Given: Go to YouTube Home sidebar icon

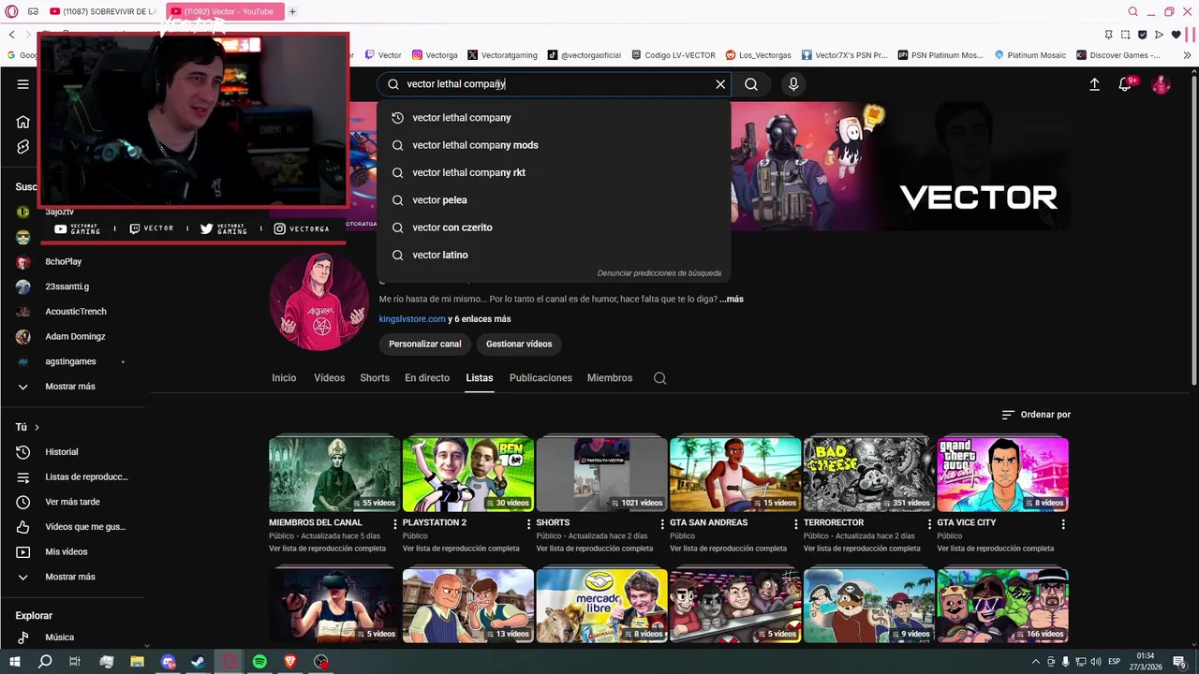Looking at the screenshot, I should 23,122.
